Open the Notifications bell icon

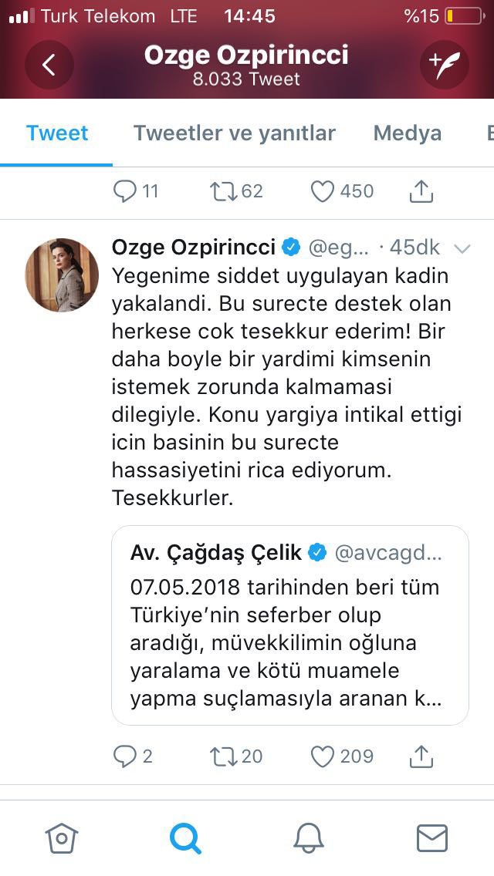(x=309, y=838)
